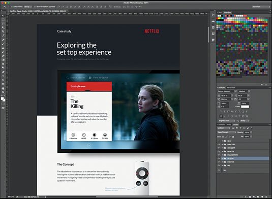Select the Netflix Case Study document tab
The height and width of the screenshot is (199, 272).
38,11
